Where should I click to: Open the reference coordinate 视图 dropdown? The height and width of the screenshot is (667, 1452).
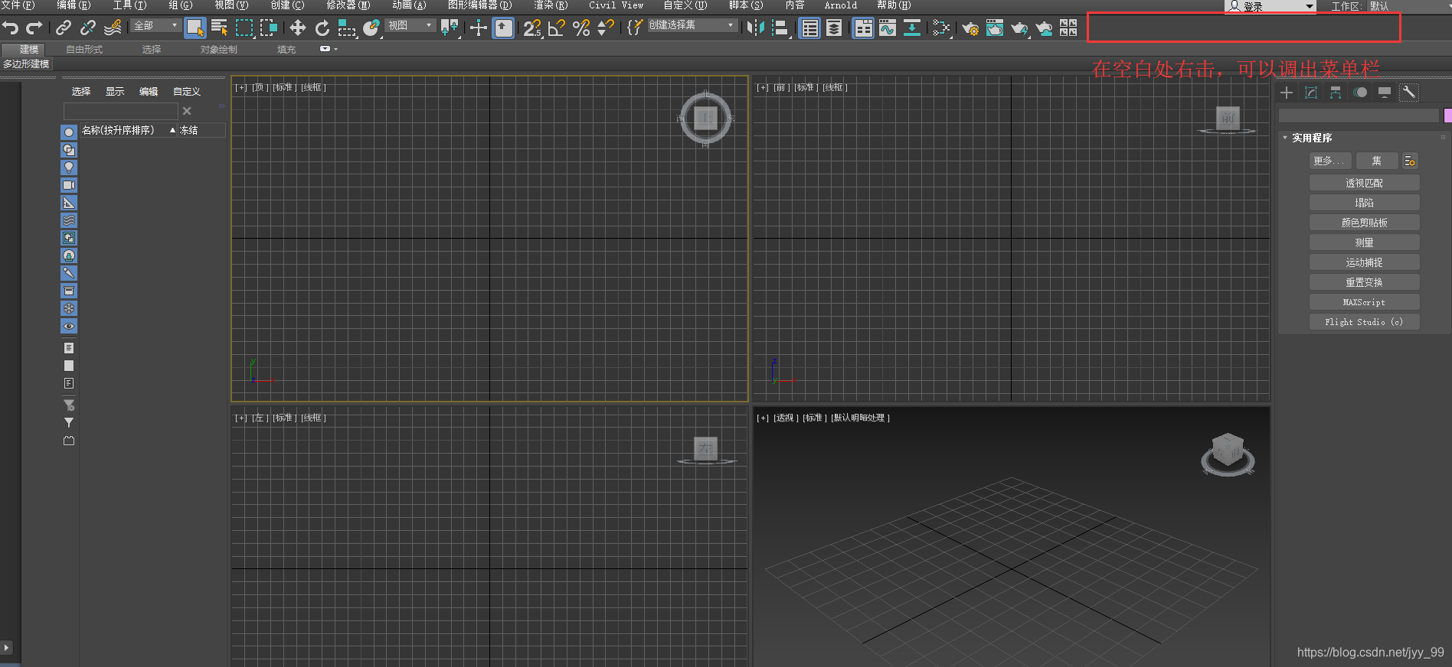[x=410, y=25]
